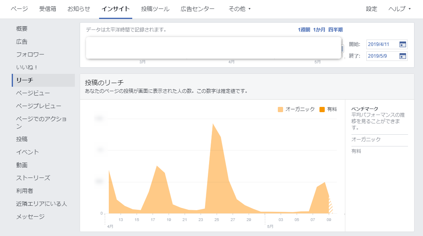This screenshot has width=423, height=236.
Task: Toggle the 有料 legend swatch
Action: [x=322, y=109]
